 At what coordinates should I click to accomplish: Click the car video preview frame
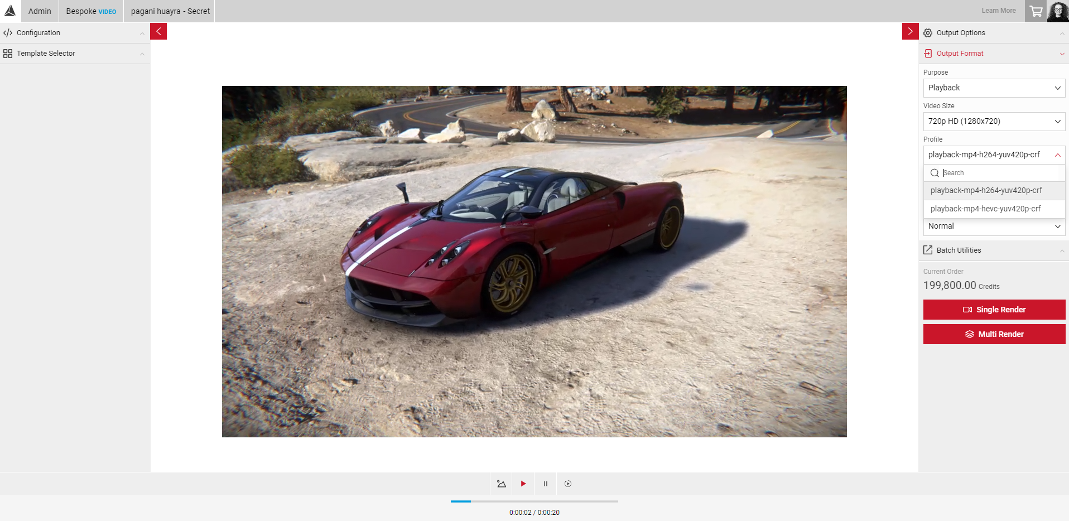click(534, 262)
